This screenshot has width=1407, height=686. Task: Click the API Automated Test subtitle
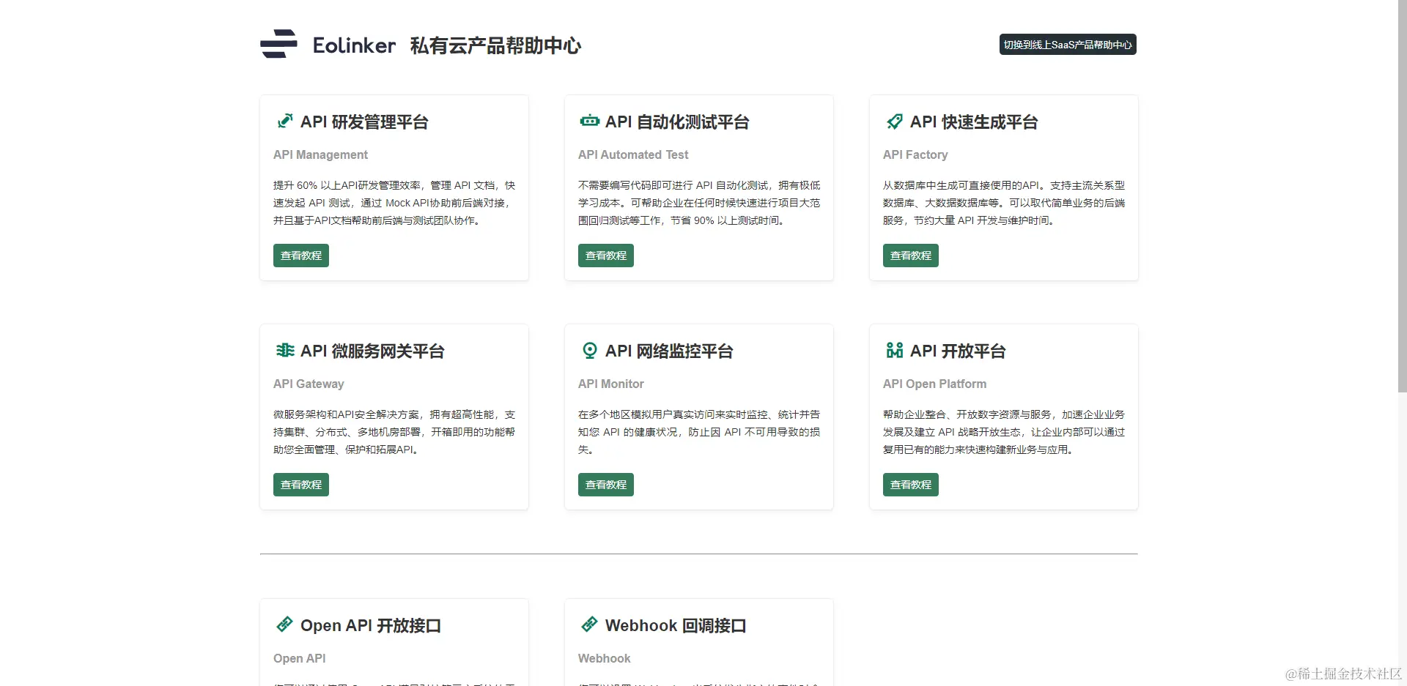pos(633,154)
